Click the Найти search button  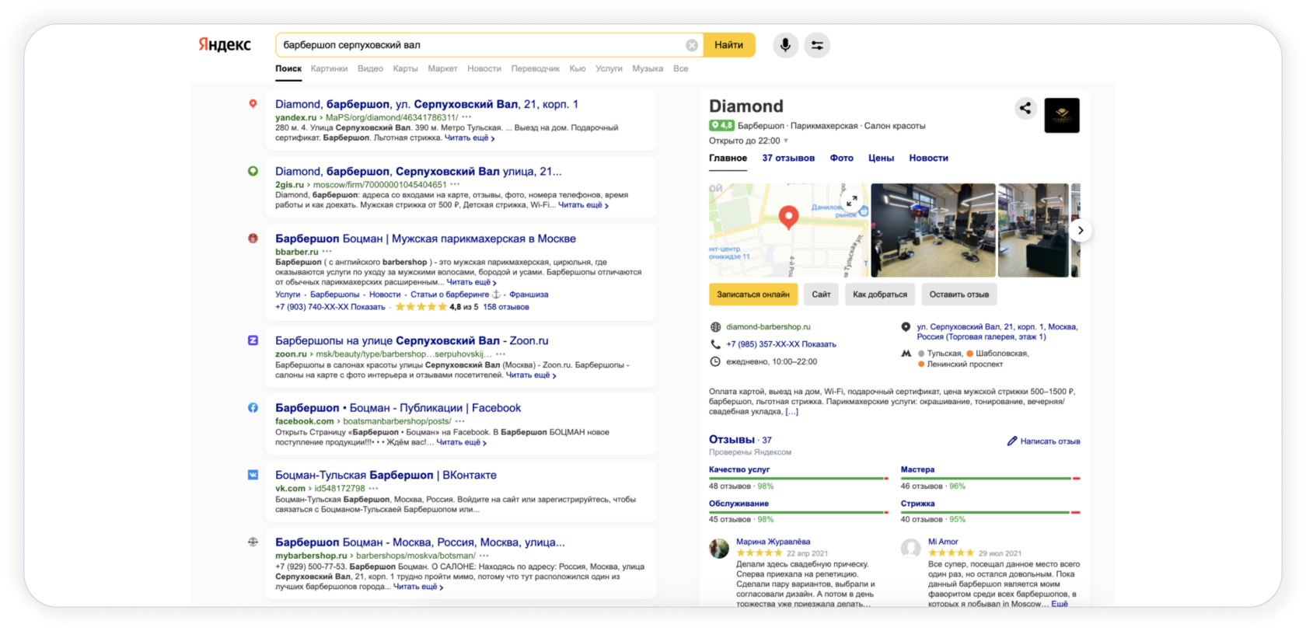tap(728, 45)
